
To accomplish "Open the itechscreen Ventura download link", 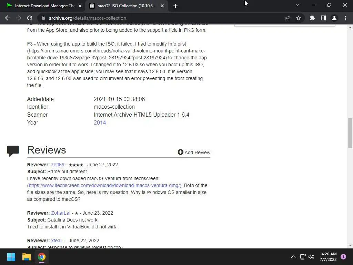I will click(x=105, y=185).
